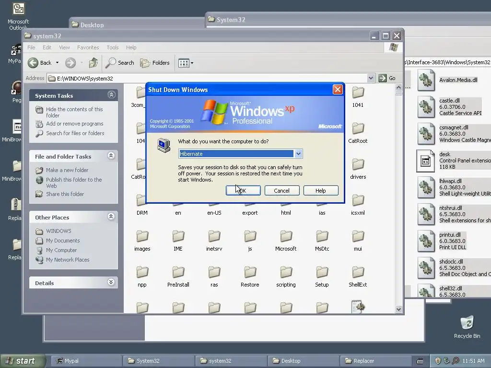Collapse the File and Folder Tasks panel

[111, 156]
